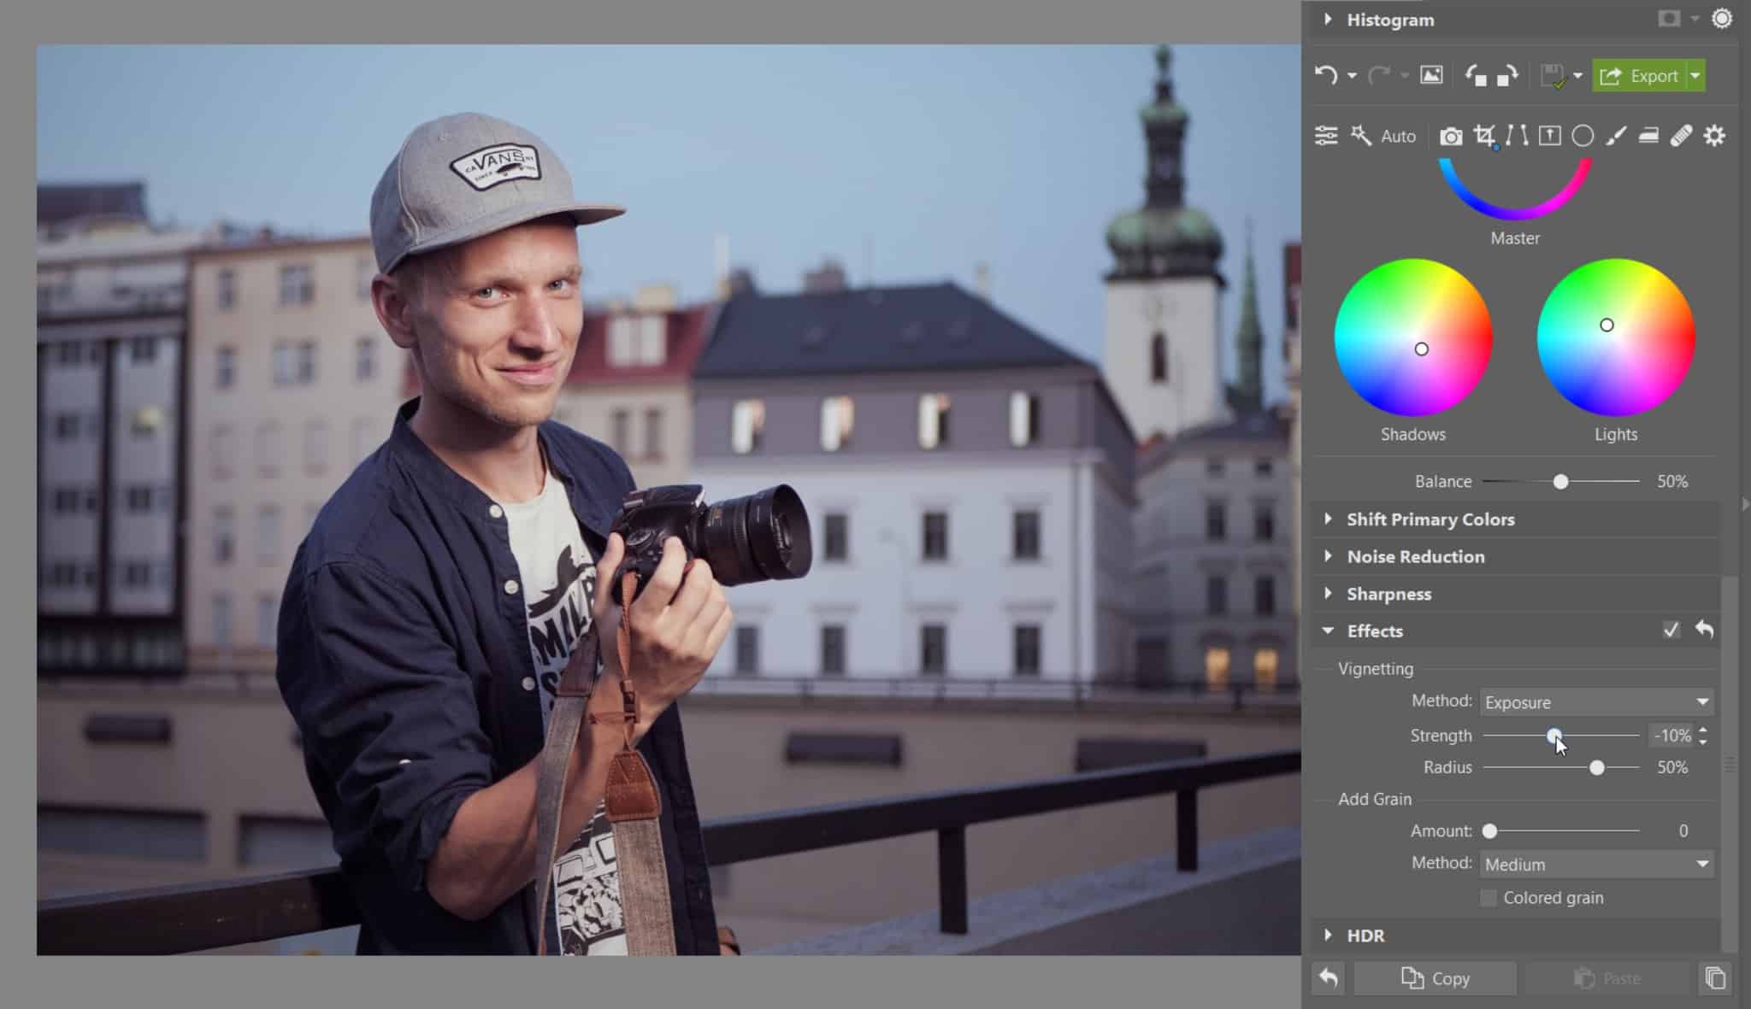The height and width of the screenshot is (1009, 1751).
Task: Open the Vignetting Method dropdown
Action: click(1596, 702)
